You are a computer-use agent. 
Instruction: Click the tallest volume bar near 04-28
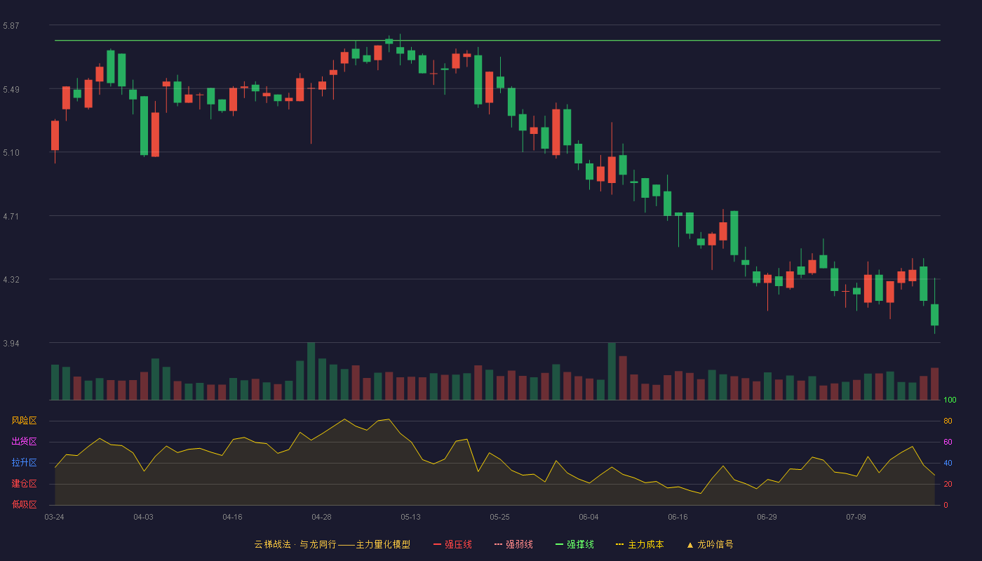(x=311, y=371)
